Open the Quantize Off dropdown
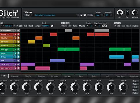This screenshot has height=103, width=140. (x=111, y=15)
